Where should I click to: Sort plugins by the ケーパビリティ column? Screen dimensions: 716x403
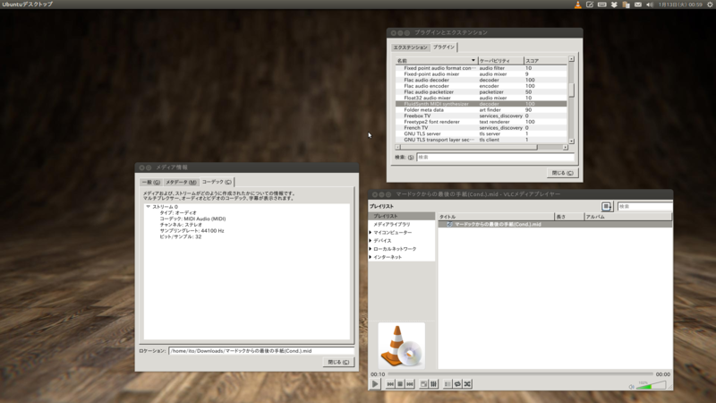click(500, 60)
